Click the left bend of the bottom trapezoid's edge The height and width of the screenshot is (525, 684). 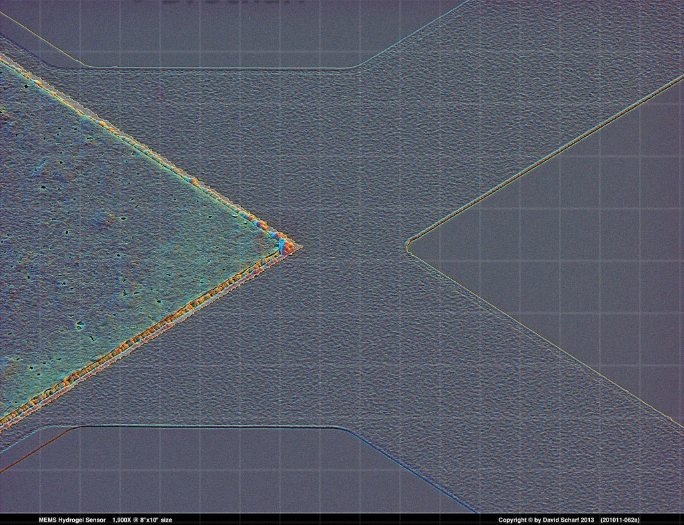[x=73, y=427]
